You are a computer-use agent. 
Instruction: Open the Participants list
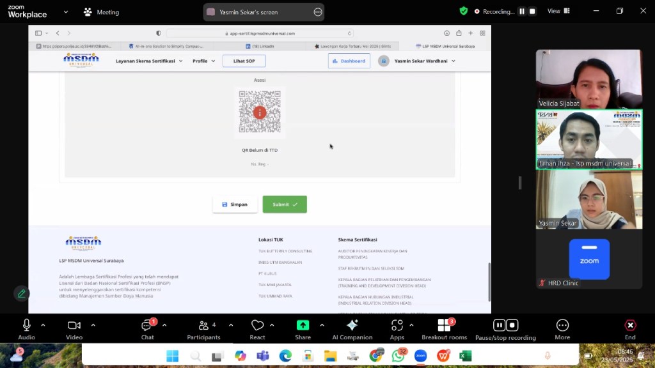(x=203, y=326)
